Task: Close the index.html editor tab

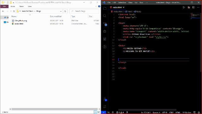Action: coord(123,8)
